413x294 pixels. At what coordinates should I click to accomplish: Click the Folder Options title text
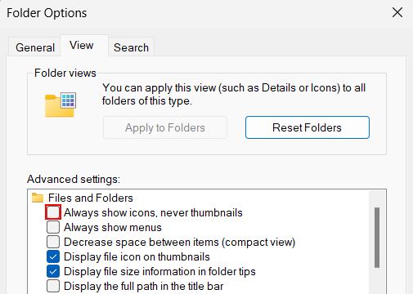pos(47,13)
